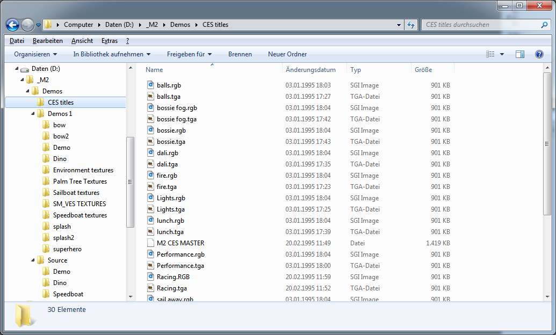The image size is (556, 335).
Task: Click the balls.rgb file icon
Action: (x=151, y=85)
